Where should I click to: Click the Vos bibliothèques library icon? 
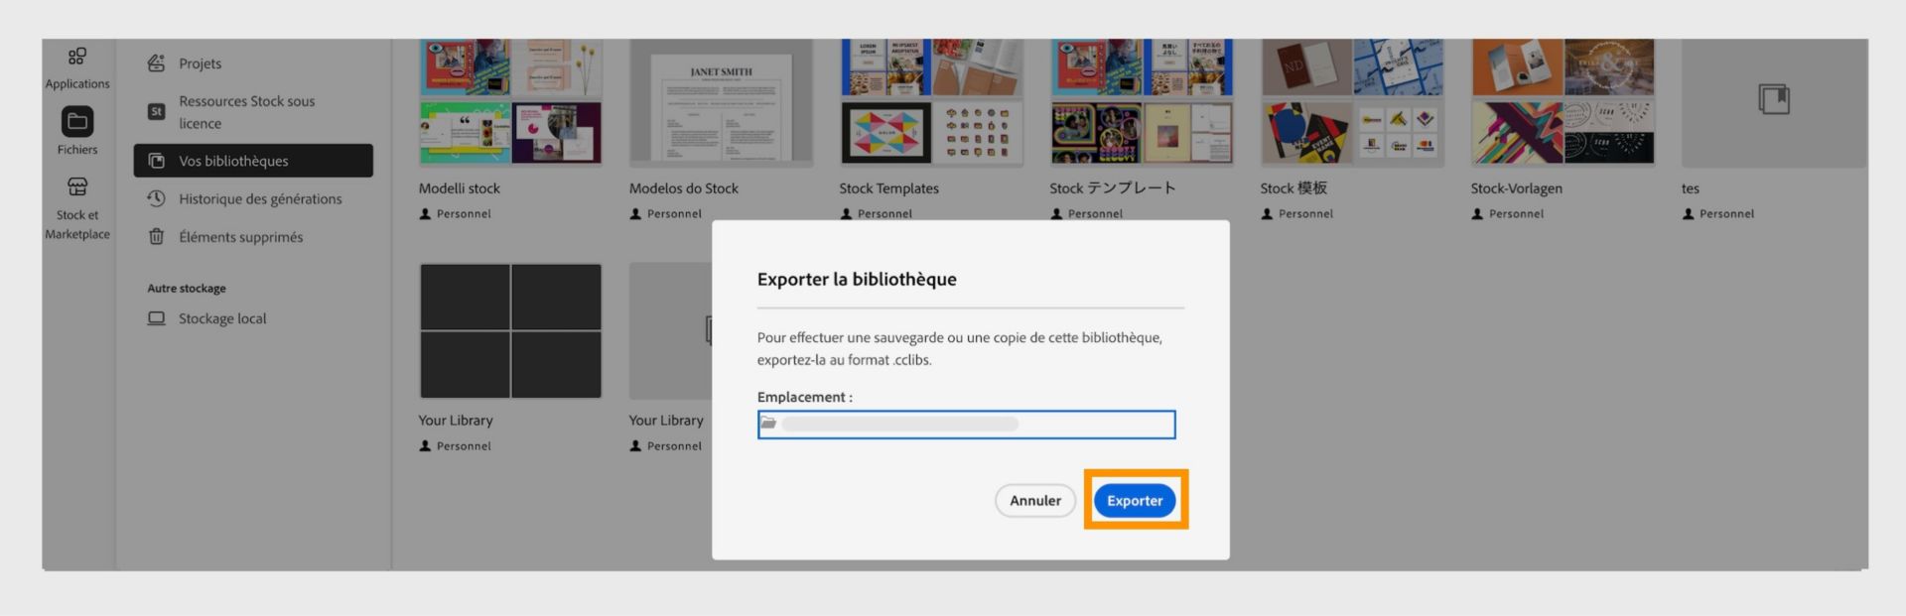tap(156, 161)
